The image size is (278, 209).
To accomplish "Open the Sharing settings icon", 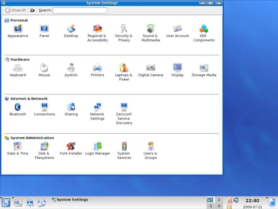I will click(71, 109).
